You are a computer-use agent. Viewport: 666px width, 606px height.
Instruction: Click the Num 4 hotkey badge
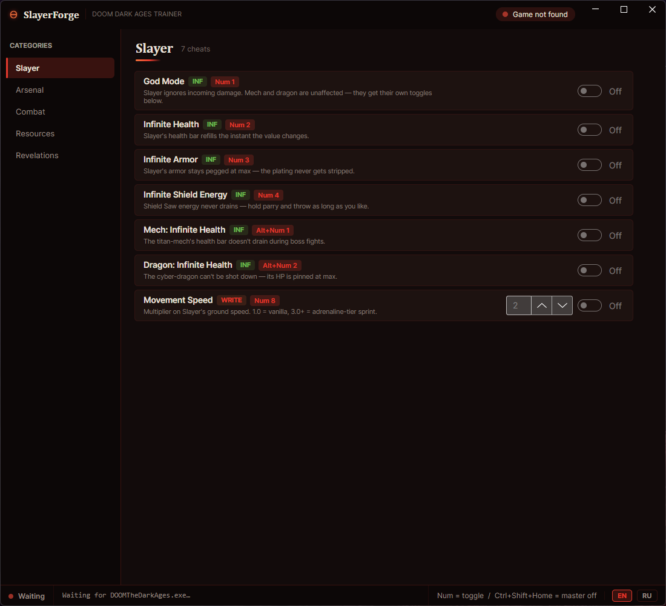268,195
